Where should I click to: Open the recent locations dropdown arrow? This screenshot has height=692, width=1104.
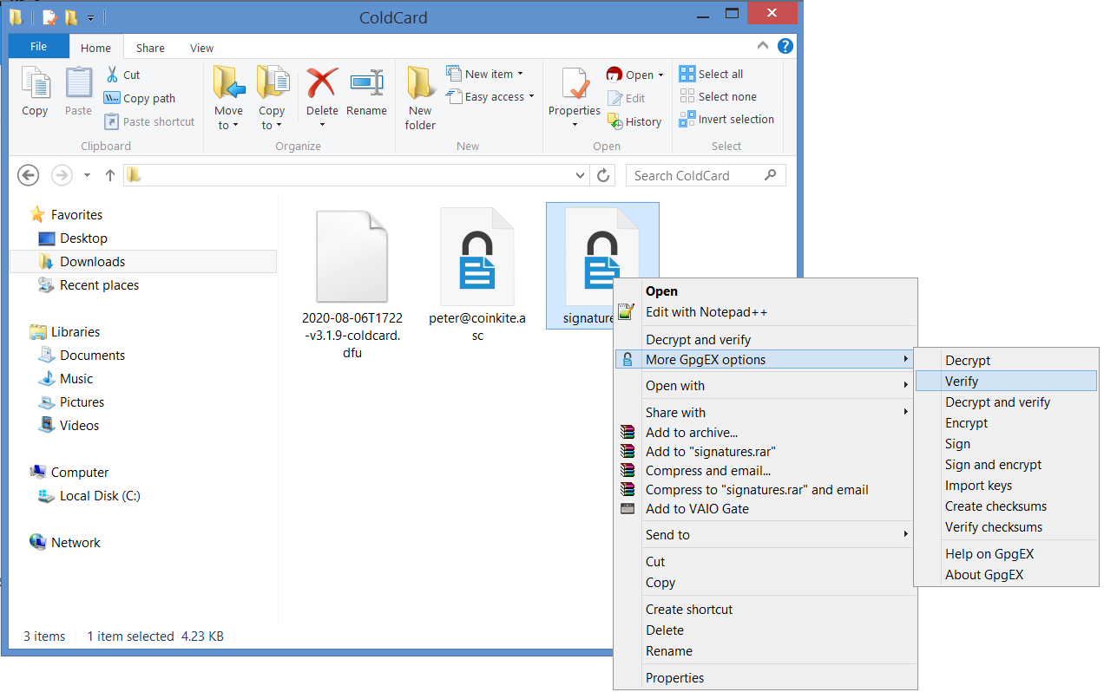pos(87,175)
